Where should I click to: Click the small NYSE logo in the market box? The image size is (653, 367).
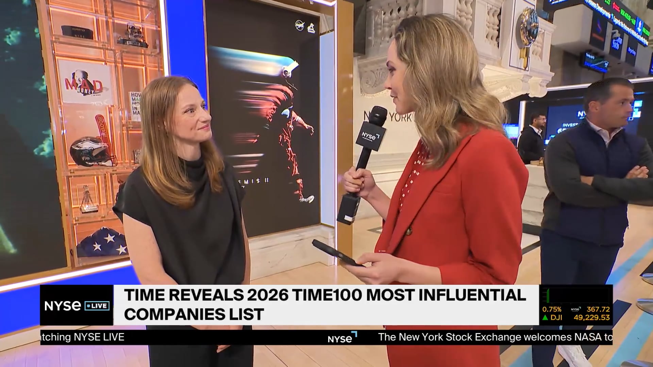[575, 309]
